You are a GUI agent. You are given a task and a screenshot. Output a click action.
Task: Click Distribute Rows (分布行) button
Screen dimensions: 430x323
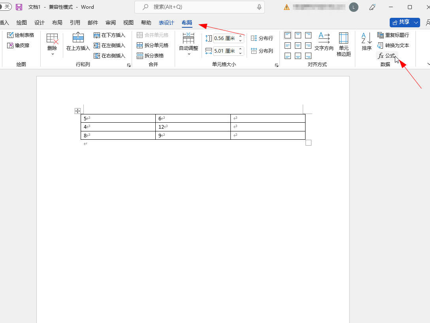262,38
